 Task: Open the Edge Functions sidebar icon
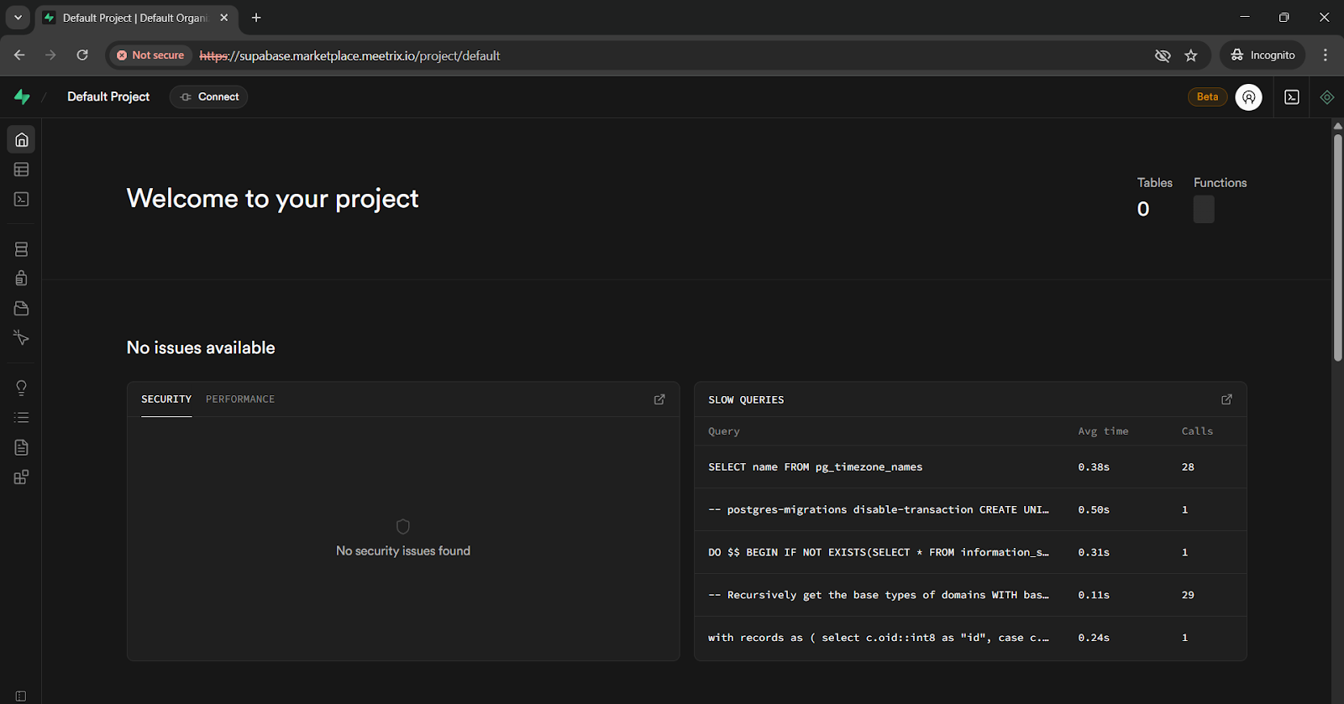22,337
